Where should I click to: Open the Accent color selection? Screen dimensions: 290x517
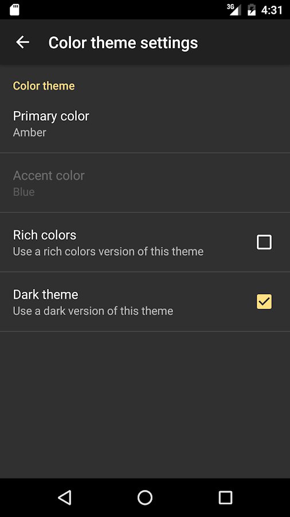tap(145, 183)
